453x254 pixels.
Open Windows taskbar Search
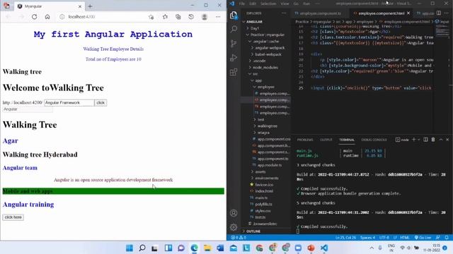coord(142,248)
